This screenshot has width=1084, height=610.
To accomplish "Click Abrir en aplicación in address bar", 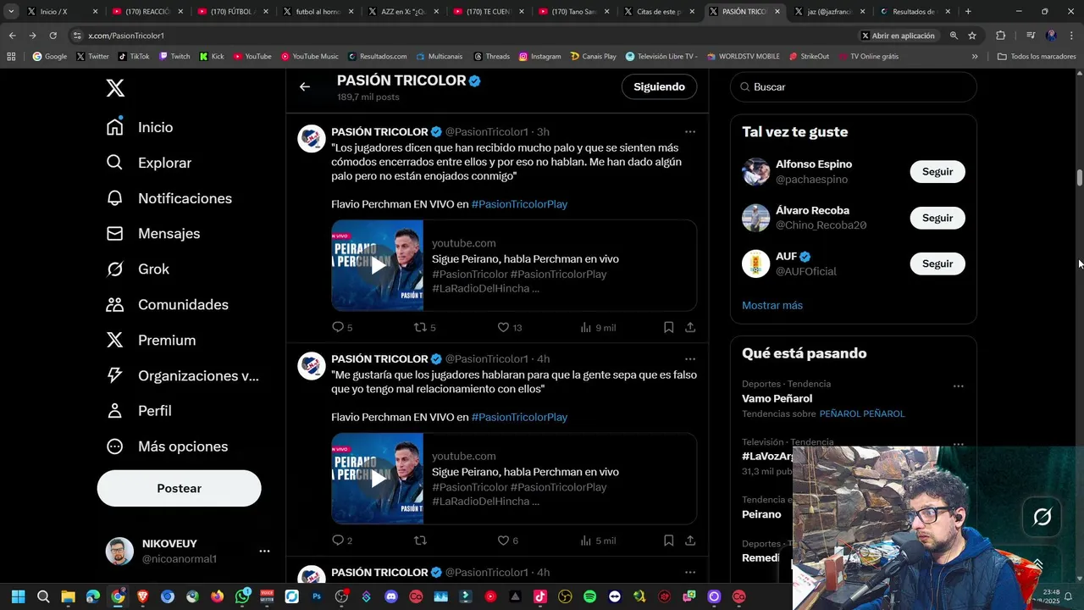I will (x=898, y=36).
